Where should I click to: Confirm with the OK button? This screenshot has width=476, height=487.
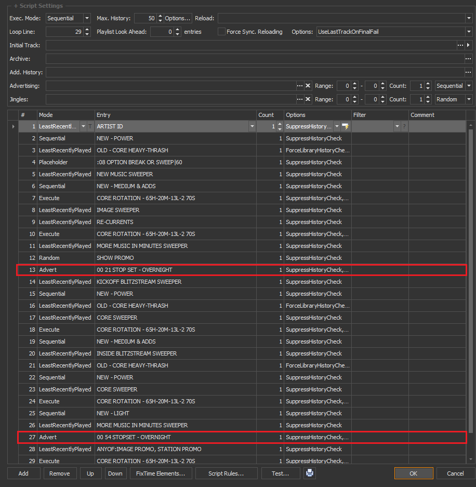(414, 473)
